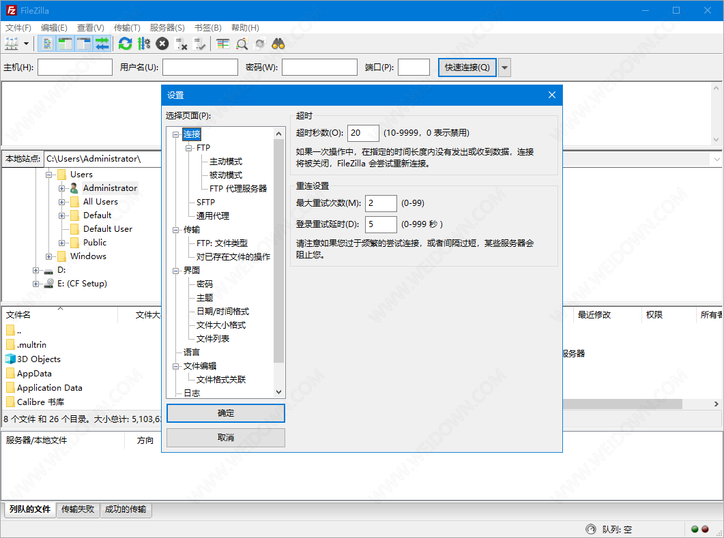This screenshot has width=724, height=538.
Task: Collapse the FTP tree node
Action: tap(188, 148)
